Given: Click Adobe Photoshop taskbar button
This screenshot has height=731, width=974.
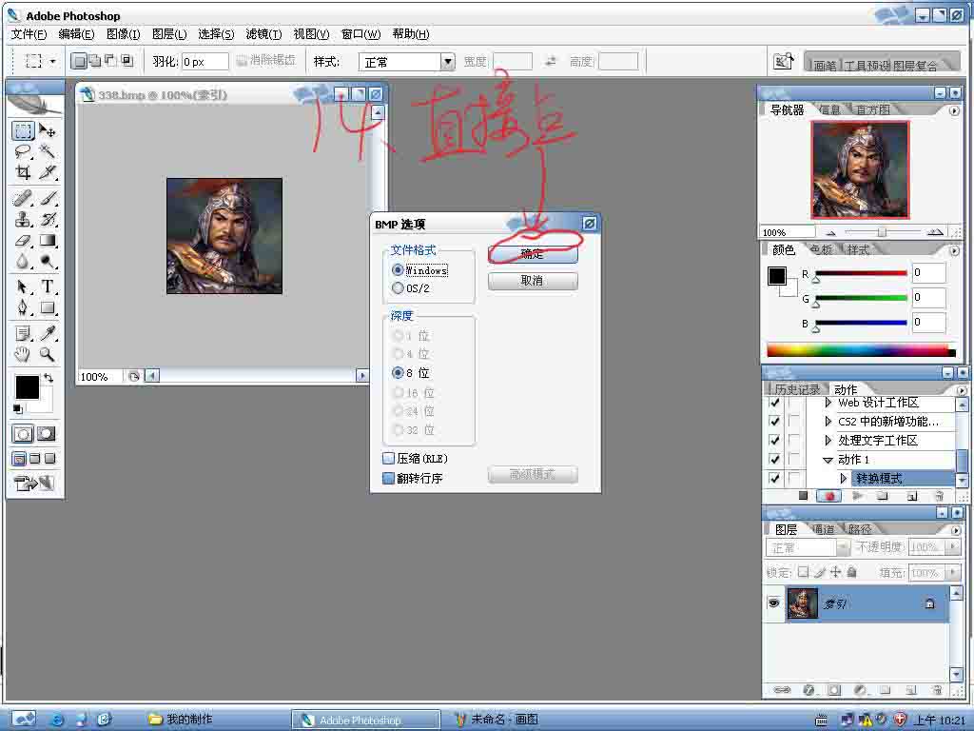Looking at the screenshot, I should (x=366, y=720).
